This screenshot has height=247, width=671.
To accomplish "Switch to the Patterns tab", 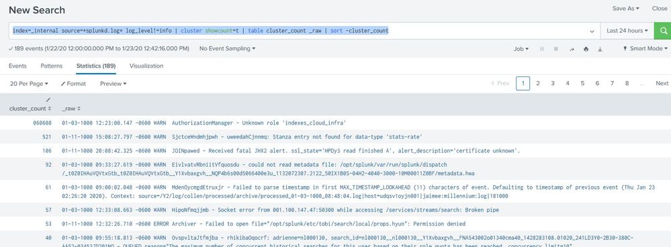I will point(51,66).
